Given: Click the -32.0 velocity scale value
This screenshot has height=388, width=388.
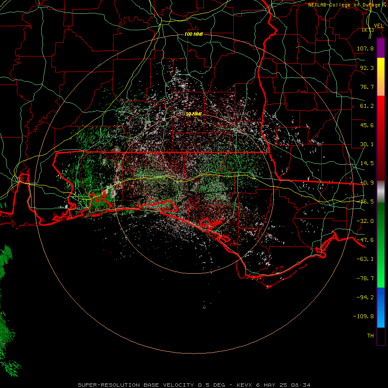Looking at the screenshot, I should pos(365,221).
